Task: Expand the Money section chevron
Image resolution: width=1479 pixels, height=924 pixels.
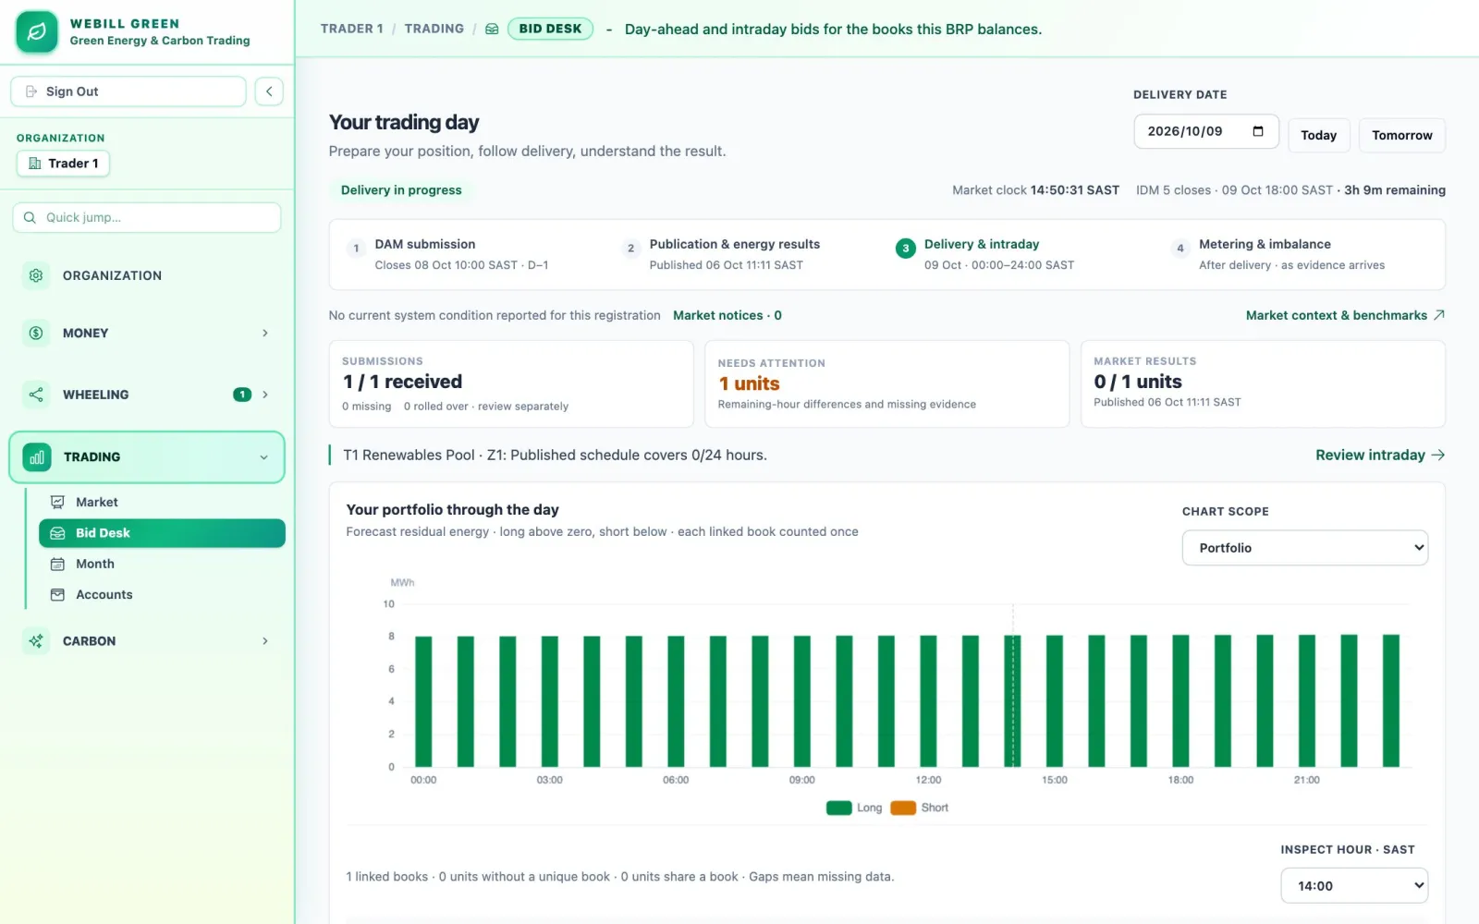Action: point(265,333)
